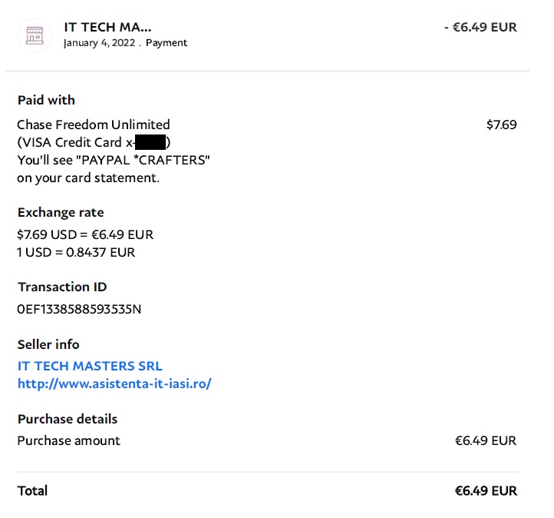Click the bold Total €6.49 EUR amount
Viewport: 554px width, 518px height.
coord(485,490)
